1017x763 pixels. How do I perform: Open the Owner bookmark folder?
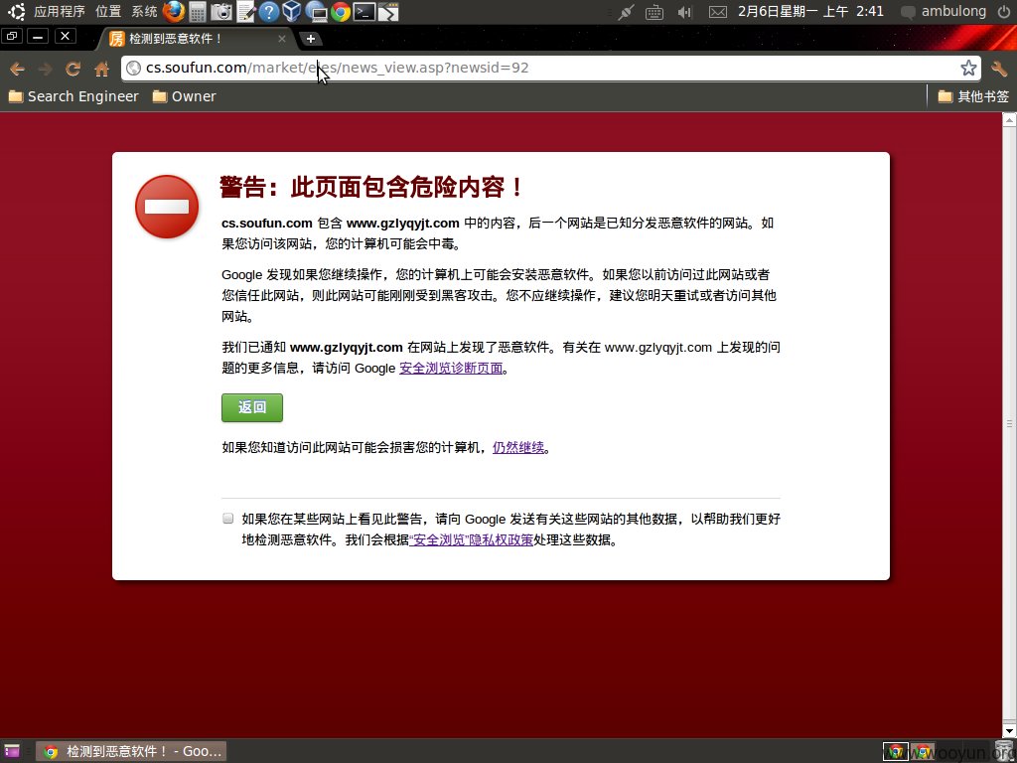tap(184, 96)
